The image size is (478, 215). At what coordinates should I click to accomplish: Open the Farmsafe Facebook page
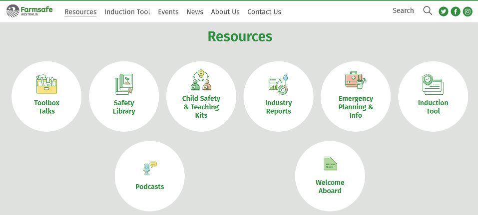456,11
